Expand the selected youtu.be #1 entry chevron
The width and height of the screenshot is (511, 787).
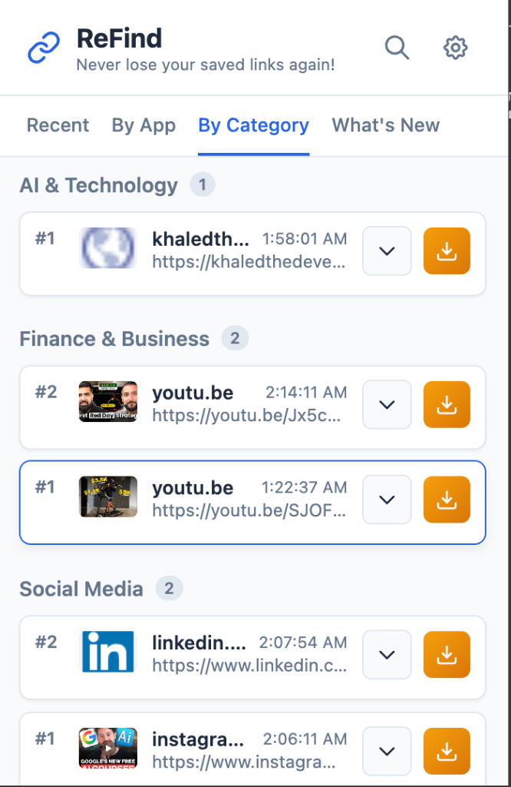point(387,500)
